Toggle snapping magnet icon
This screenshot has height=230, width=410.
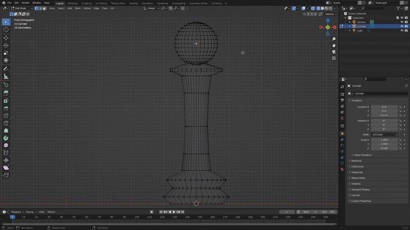pos(170,8)
